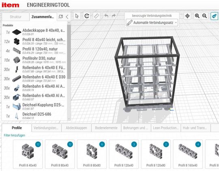Open the Verbindungstec... tab
219x171 pixels.
pos(46,128)
